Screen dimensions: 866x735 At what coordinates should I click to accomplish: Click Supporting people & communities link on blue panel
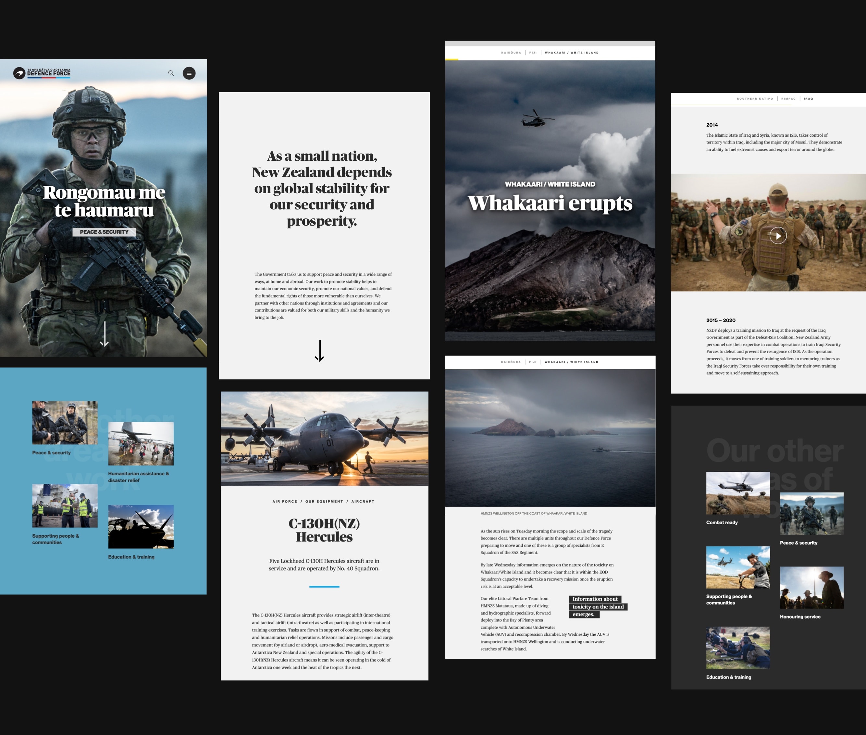point(56,539)
